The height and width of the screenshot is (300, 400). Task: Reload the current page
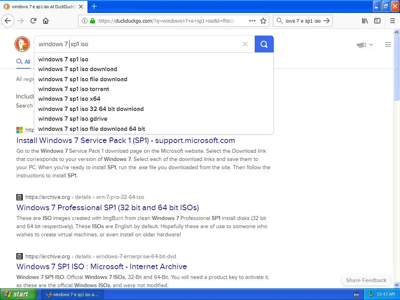point(34,21)
